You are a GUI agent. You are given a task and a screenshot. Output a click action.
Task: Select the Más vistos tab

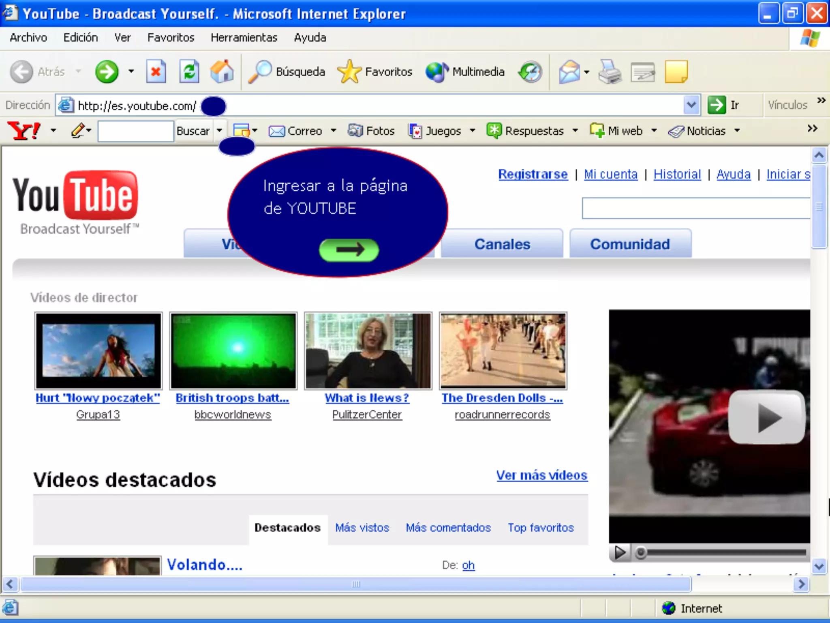point(362,528)
